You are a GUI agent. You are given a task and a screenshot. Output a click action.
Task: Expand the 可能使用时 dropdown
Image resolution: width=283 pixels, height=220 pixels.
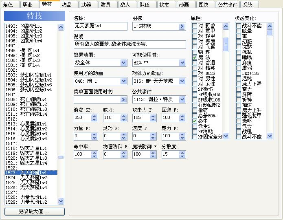[x=182, y=63]
